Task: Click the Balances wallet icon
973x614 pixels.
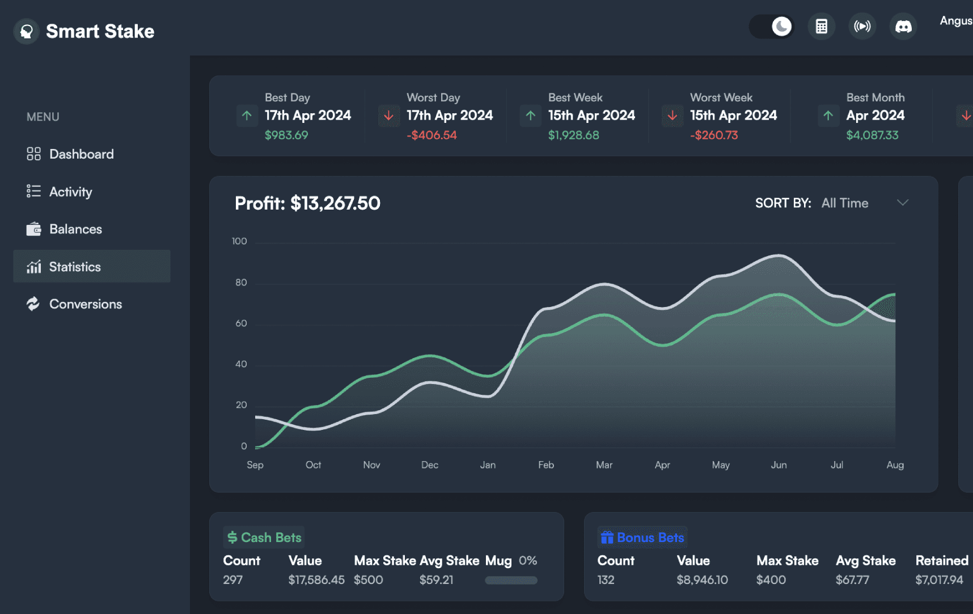Action: point(33,229)
